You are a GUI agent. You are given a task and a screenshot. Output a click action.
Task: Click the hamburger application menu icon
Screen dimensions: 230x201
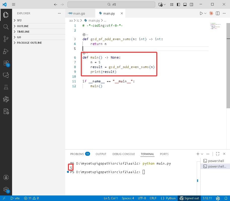pos(14,4)
